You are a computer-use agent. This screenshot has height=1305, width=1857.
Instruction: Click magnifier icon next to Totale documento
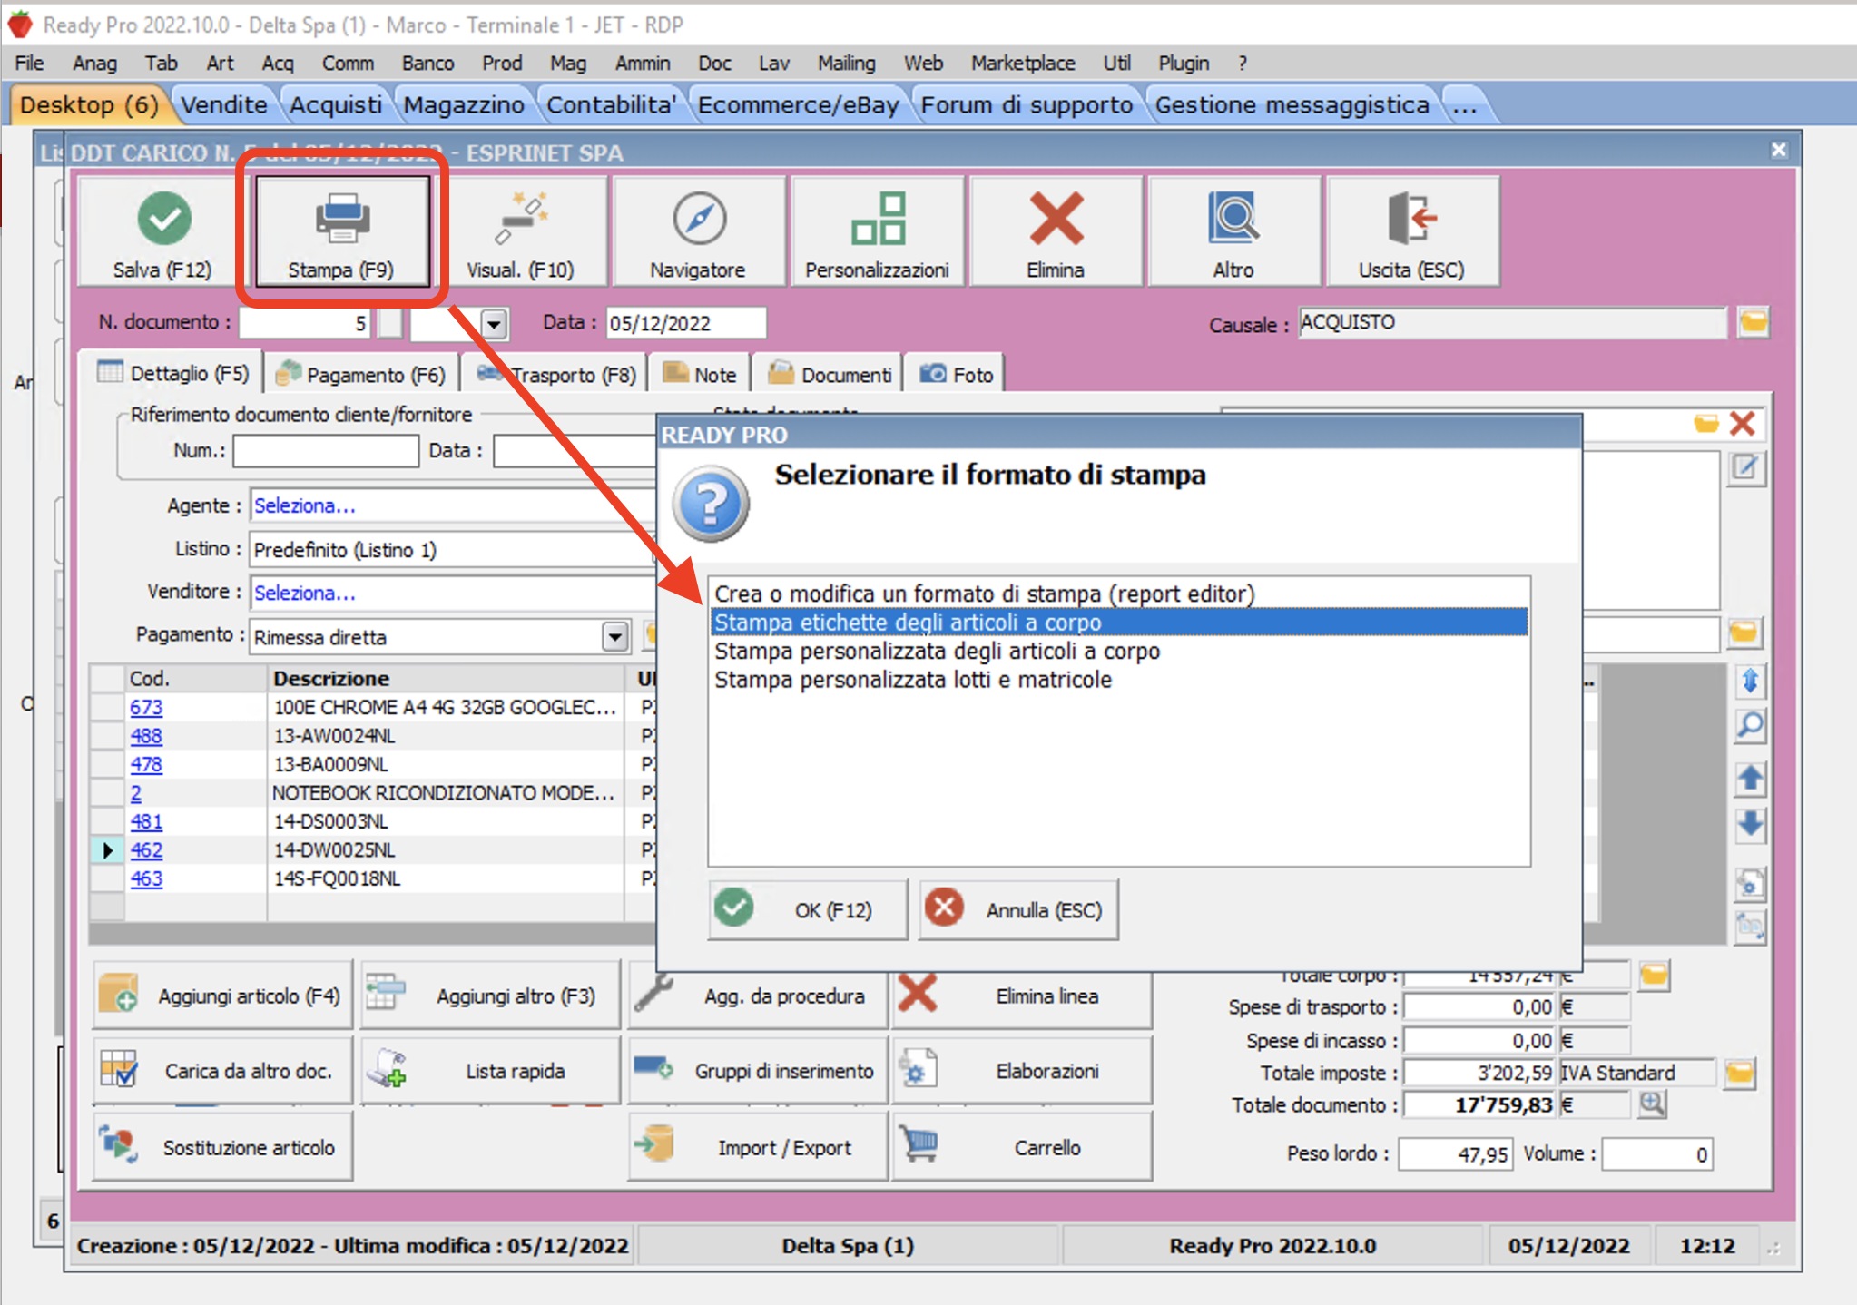pos(1652,1104)
